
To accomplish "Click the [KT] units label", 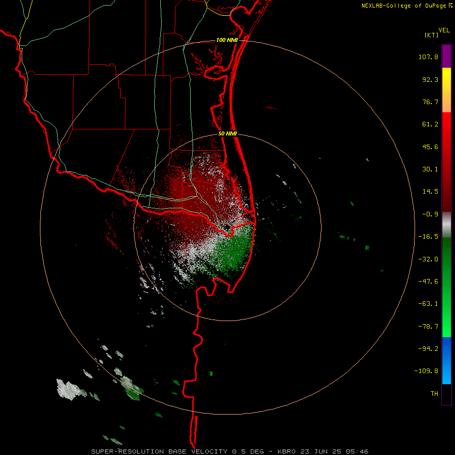I will coord(432,35).
